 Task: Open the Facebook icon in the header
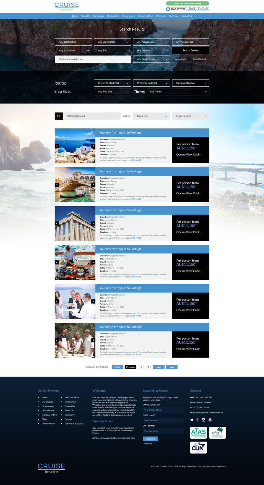click(198, 9)
